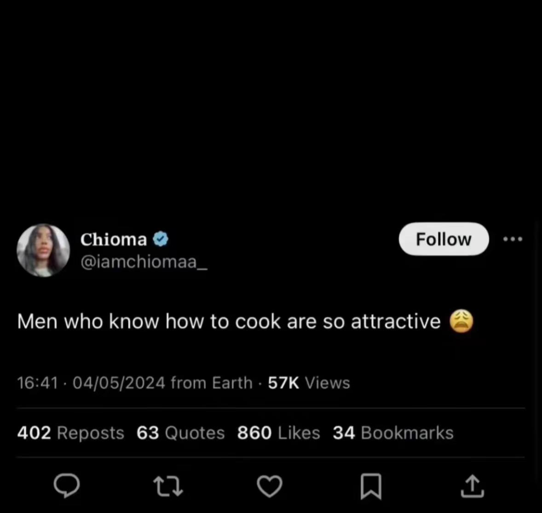Open the three-dot more options menu

513,239
